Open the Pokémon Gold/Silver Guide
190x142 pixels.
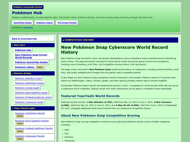29,83
